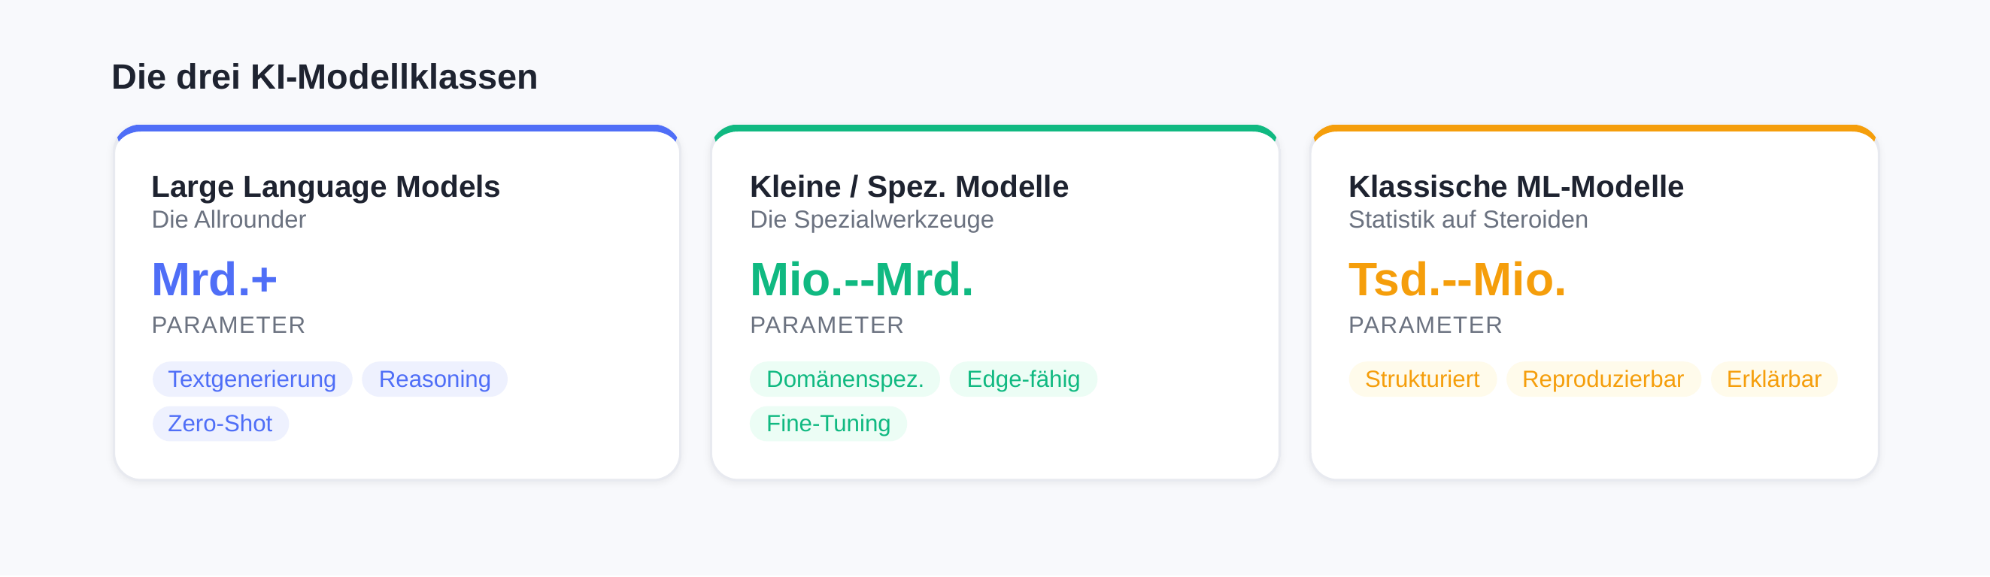This screenshot has width=1990, height=577.
Task: Click the Erklärbar tag
Action: 1773,379
